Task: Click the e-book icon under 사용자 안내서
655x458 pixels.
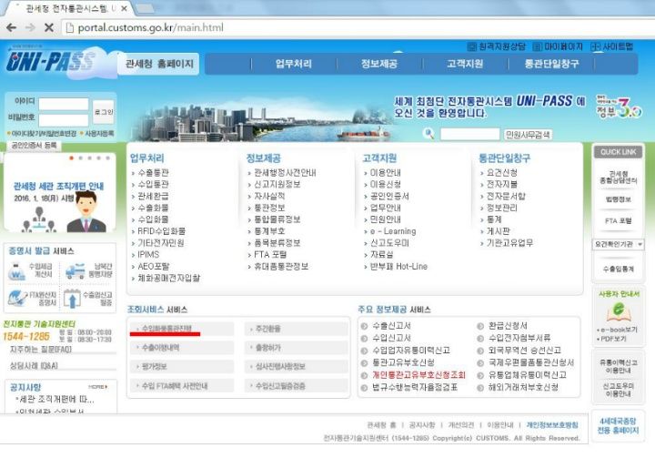Action: (x=619, y=312)
